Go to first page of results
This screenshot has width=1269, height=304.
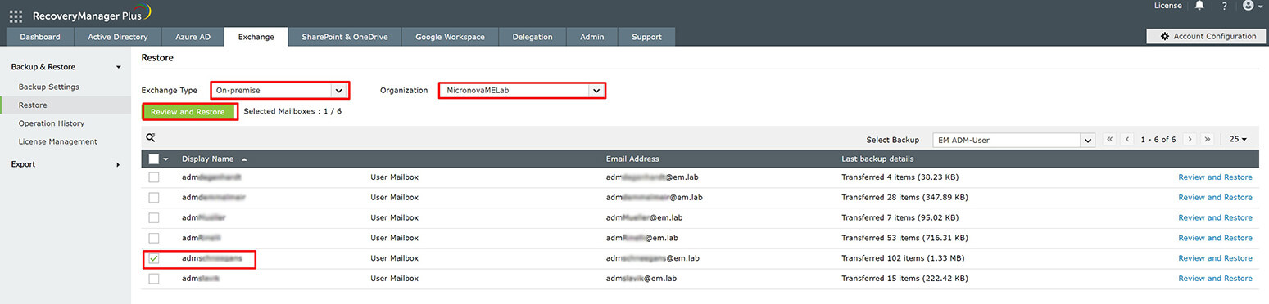click(x=1110, y=140)
